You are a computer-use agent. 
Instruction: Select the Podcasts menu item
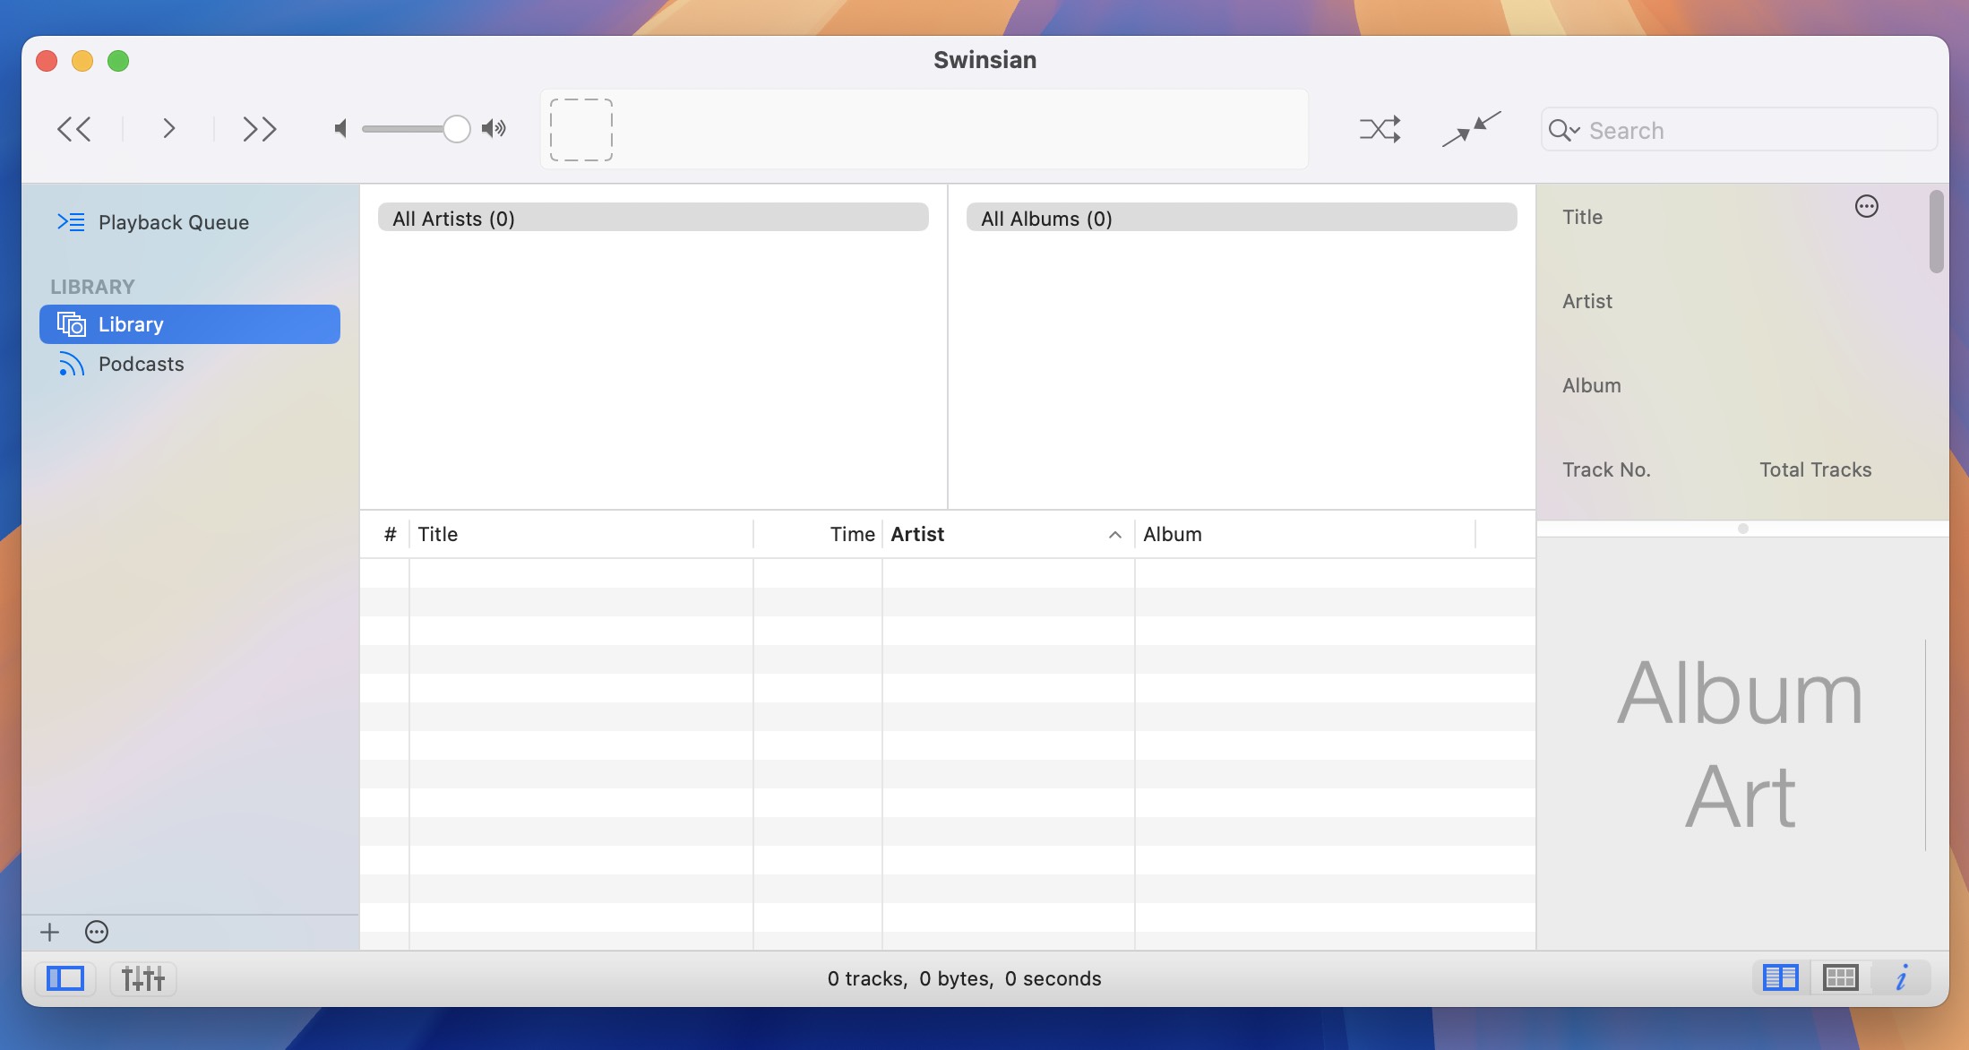pos(142,364)
